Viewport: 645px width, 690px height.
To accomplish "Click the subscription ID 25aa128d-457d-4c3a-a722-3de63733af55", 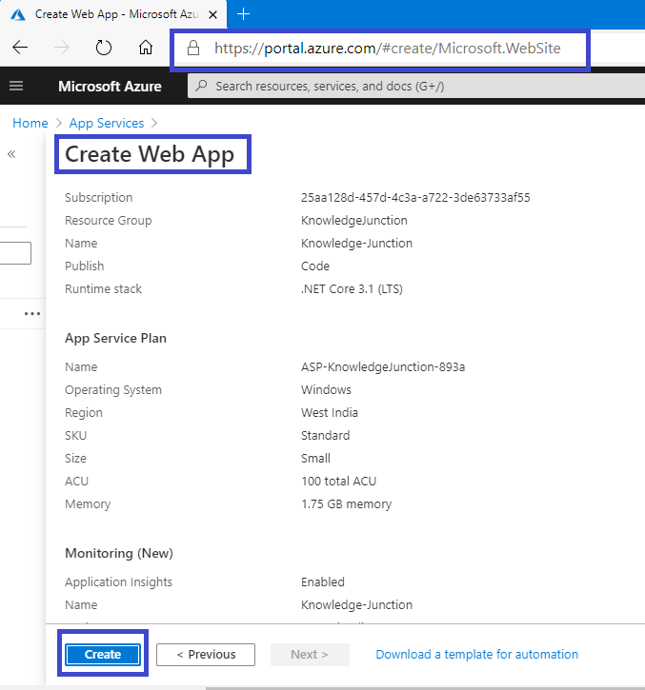I will pyautogui.click(x=415, y=198).
